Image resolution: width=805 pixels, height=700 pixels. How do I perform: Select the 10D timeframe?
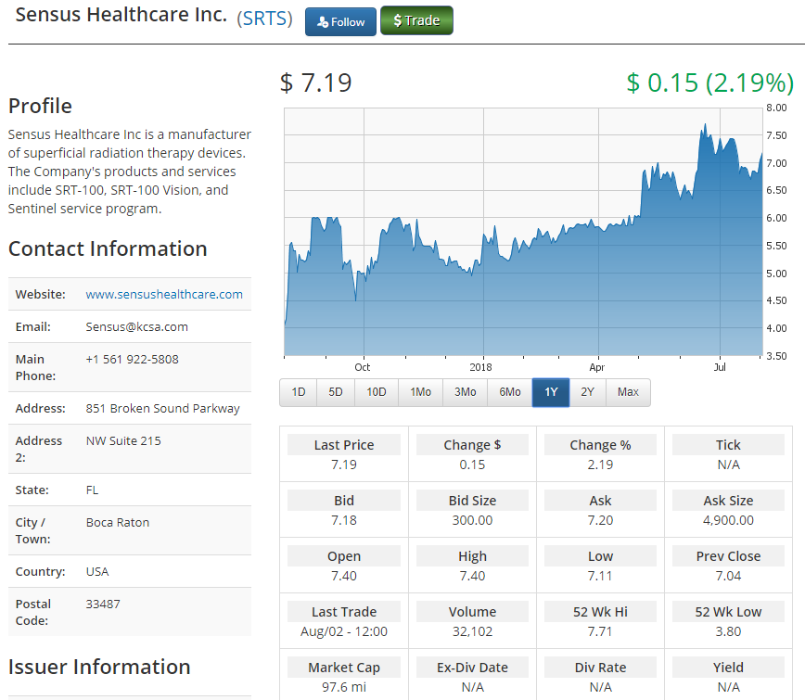point(376,392)
